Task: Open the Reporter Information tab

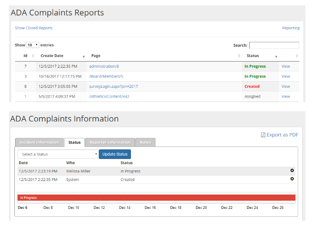Action: [110, 142]
